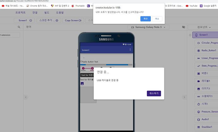
Task: Click the Kodular K bookmark icon
Action: (88, 6)
